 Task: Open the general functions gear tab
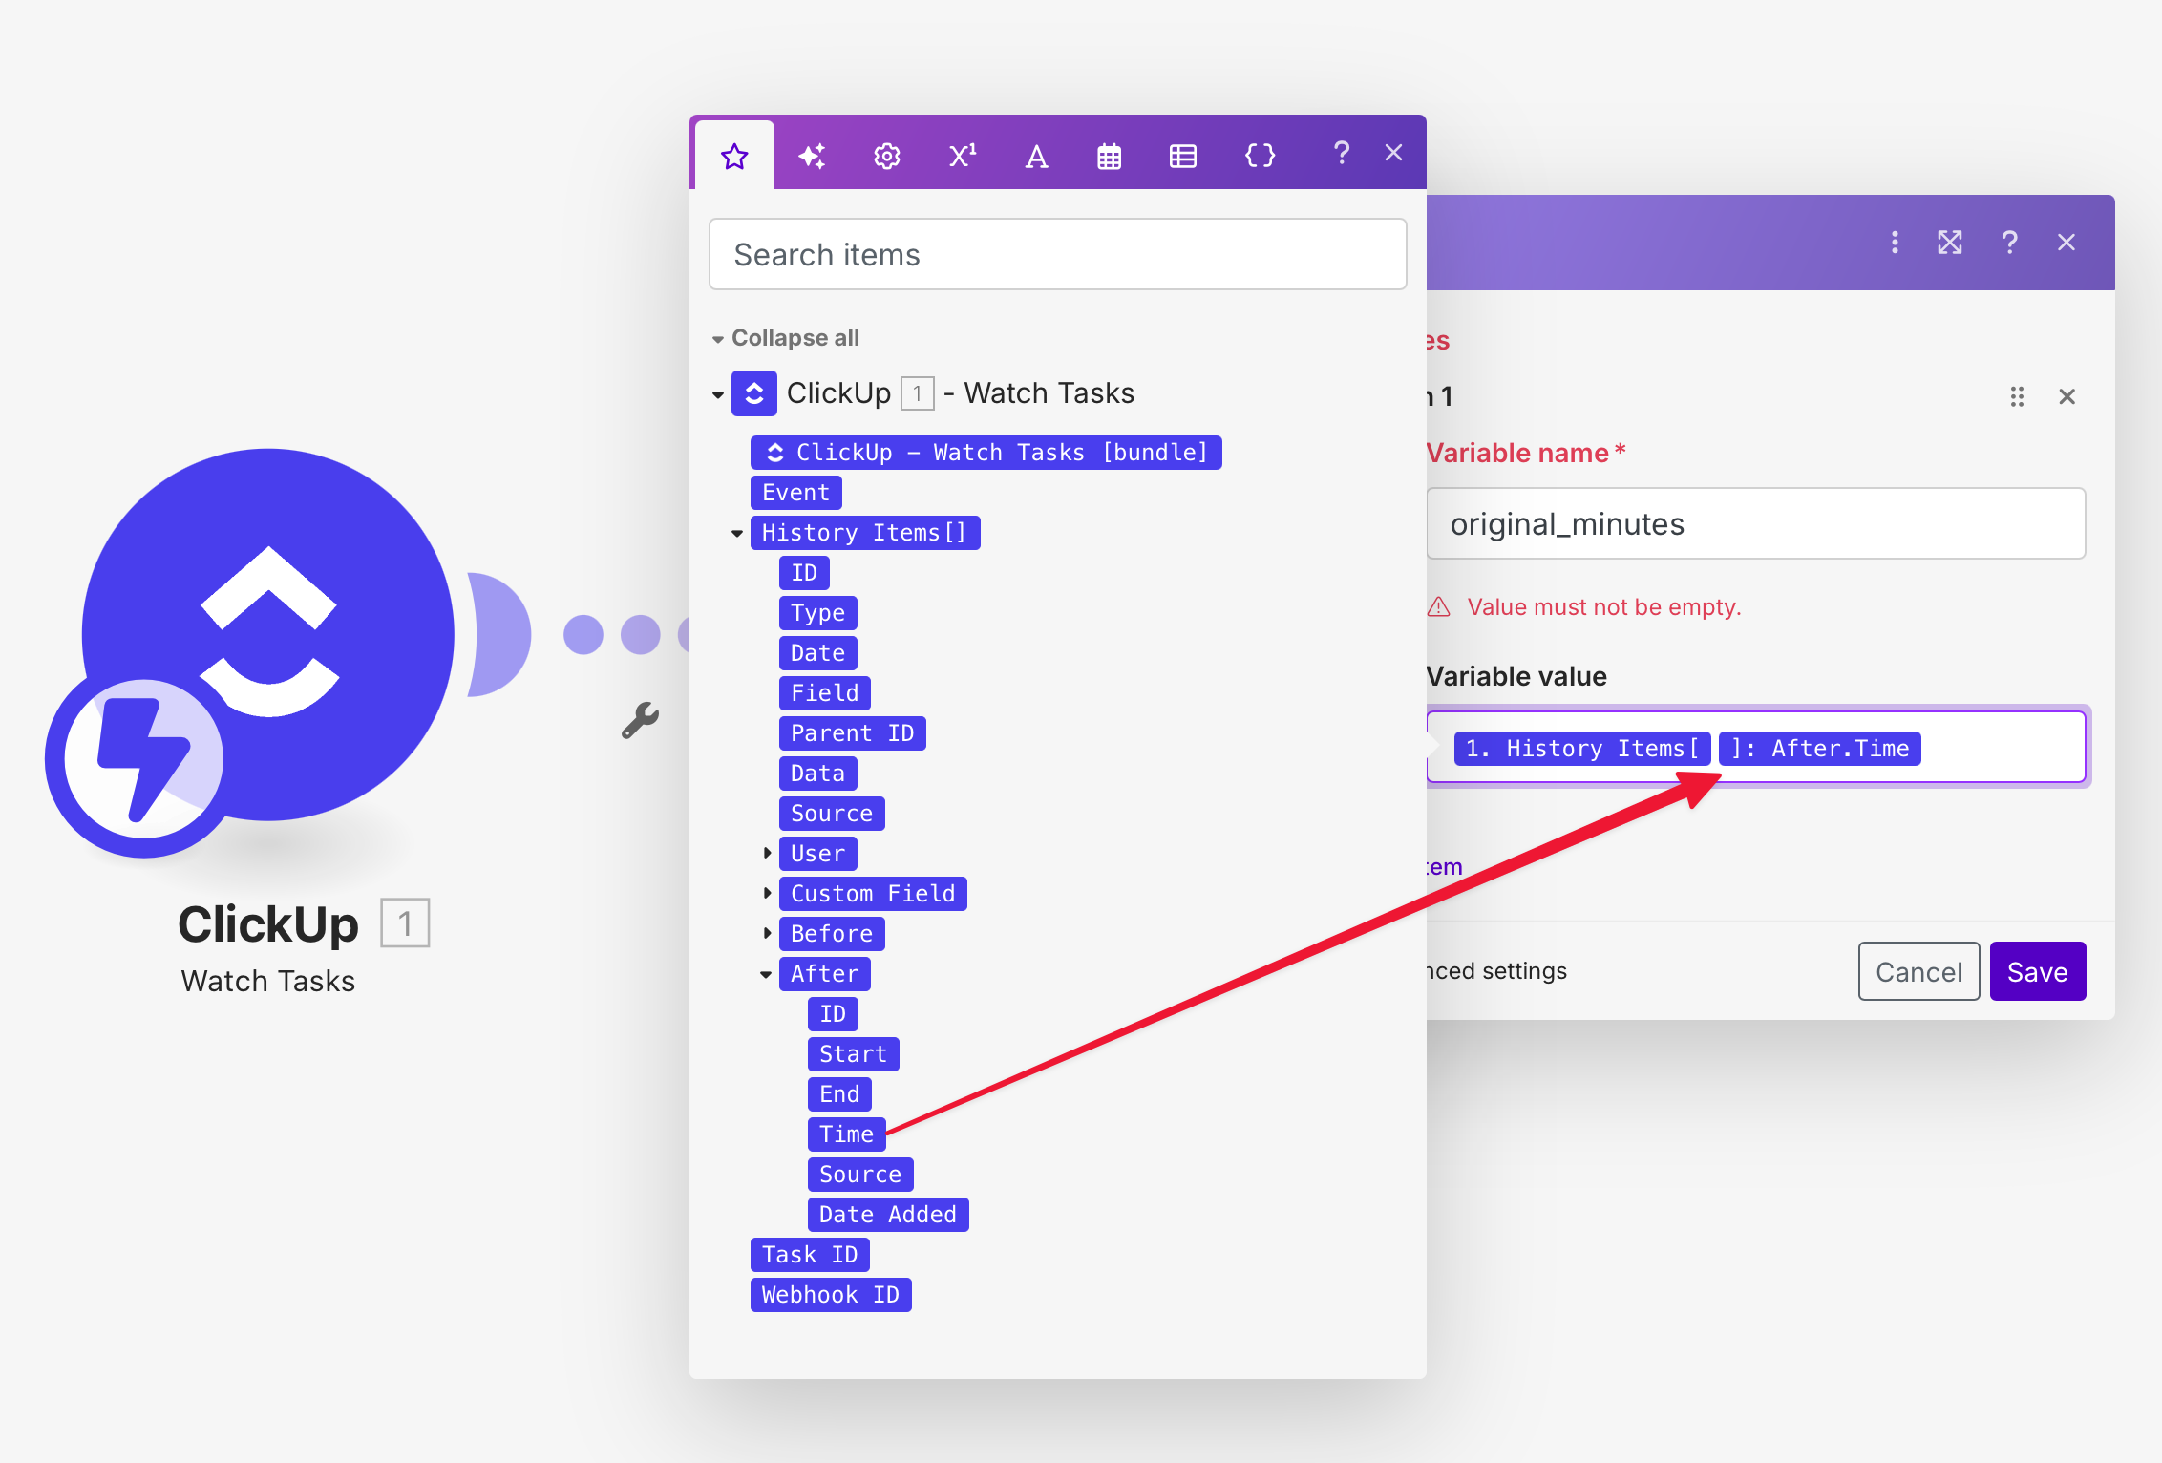[x=887, y=156]
